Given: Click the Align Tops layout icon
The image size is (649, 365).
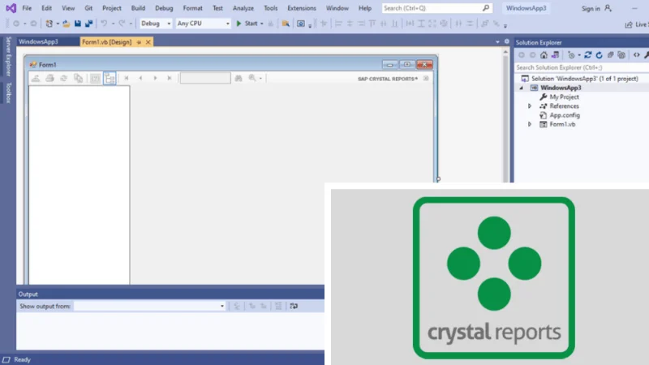Looking at the screenshot, I should (372, 24).
